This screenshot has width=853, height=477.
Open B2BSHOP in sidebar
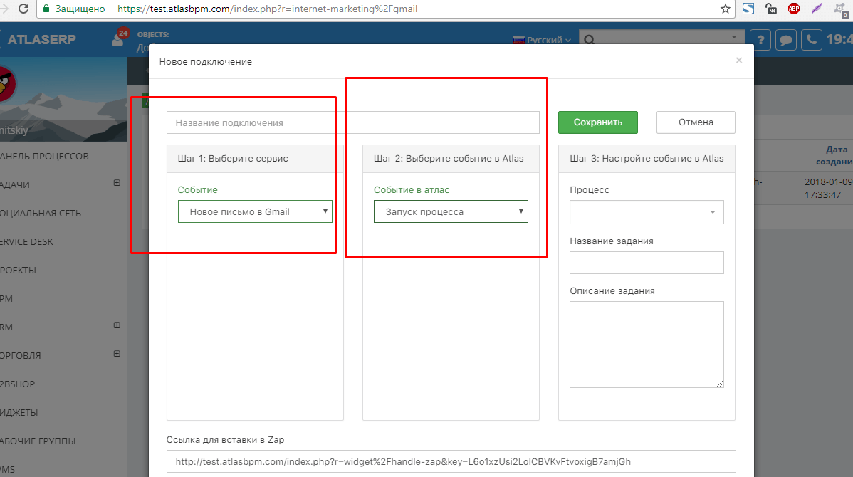(x=17, y=384)
